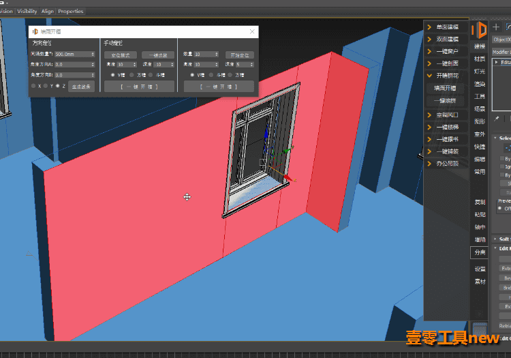The height and width of the screenshot is (358, 511).
Task: Select the Z axis radio button
Action: (x=58, y=86)
